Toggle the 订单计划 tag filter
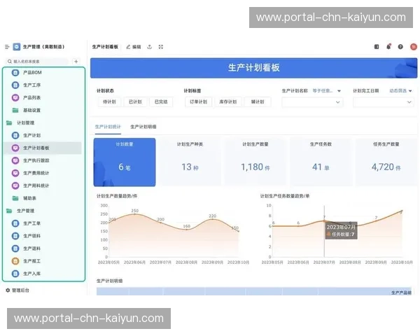Viewport: 420px width, 336px height. pos(199,101)
